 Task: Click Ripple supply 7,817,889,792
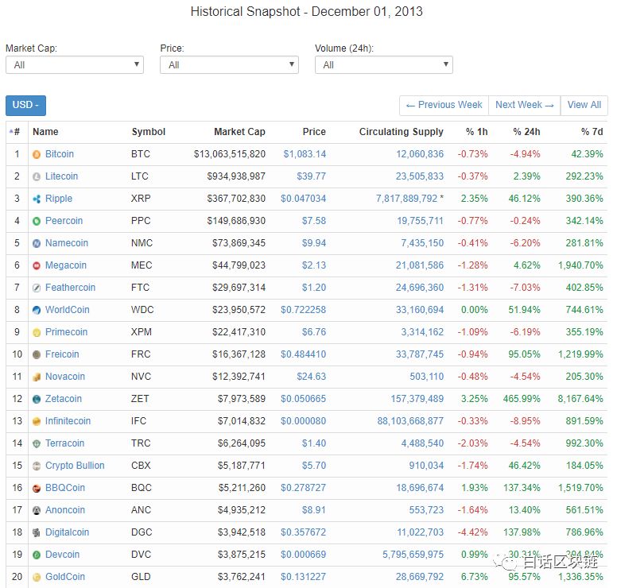[x=406, y=199]
